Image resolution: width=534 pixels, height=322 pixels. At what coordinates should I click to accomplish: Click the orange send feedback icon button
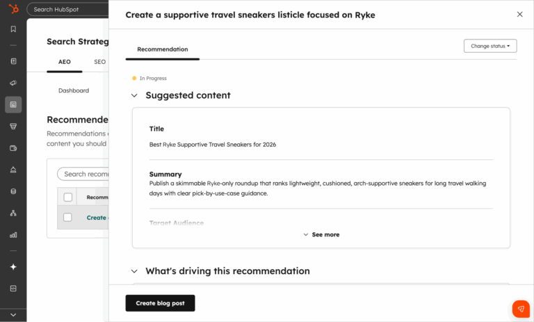521,309
